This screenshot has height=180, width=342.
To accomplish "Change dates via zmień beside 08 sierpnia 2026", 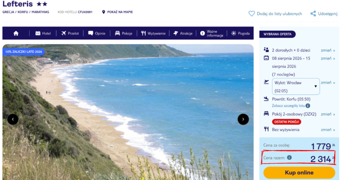I will (x=327, y=58).
